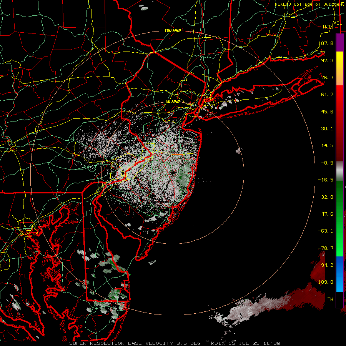
Task: Click the dark radar site spot at the rings' center
Action: pyautogui.click(x=173, y=173)
